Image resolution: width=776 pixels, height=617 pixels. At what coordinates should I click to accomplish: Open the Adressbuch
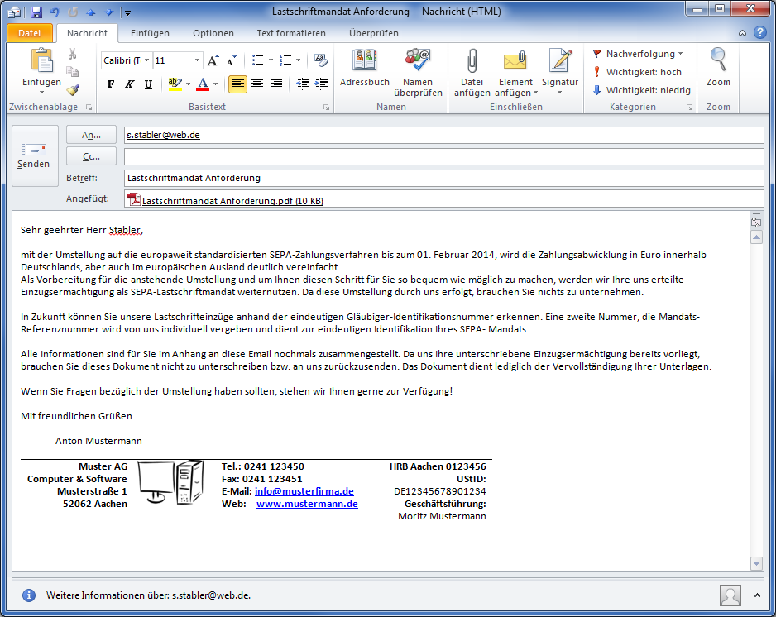(x=365, y=68)
